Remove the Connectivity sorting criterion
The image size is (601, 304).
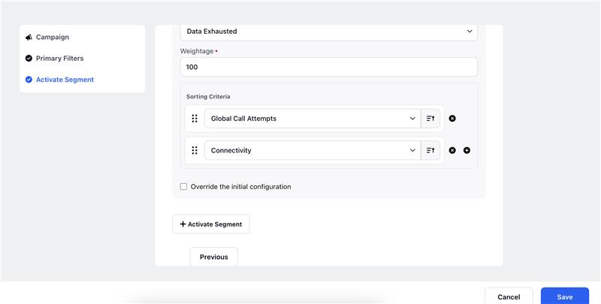pos(452,150)
